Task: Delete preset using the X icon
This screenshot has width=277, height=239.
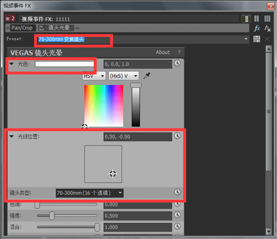Action: coord(267,39)
